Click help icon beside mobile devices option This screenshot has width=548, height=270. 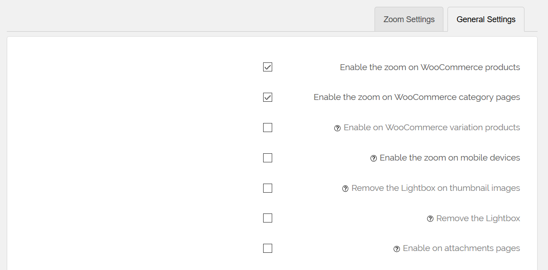coord(374,158)
